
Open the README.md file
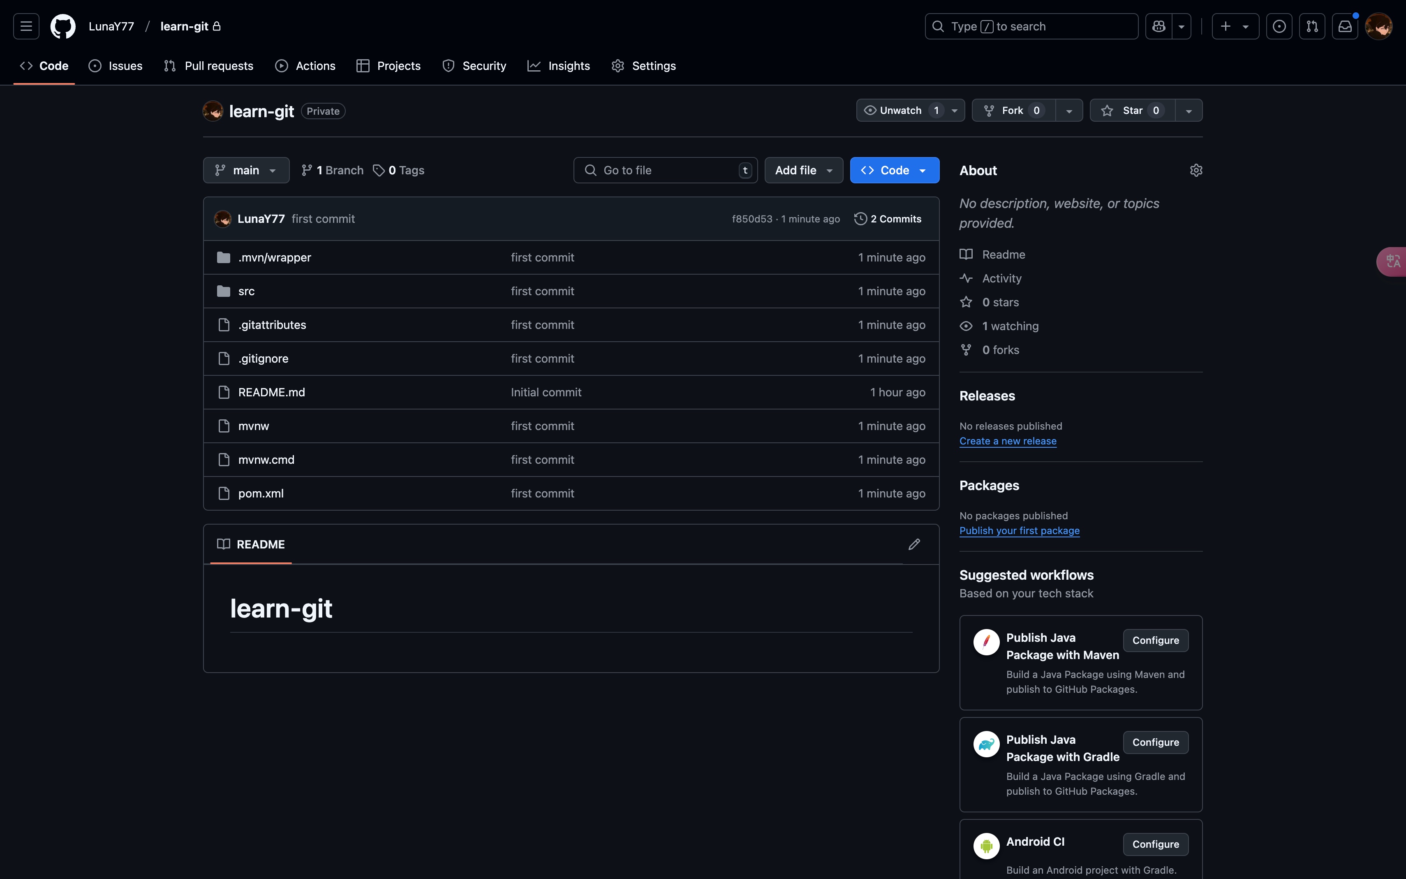click(271, 392)
